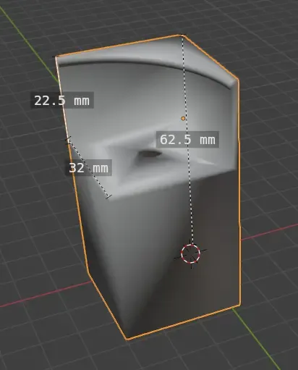Click upper endpoint of 32 mm ruler
Screen dimensions: 298x370
[69, 140]
